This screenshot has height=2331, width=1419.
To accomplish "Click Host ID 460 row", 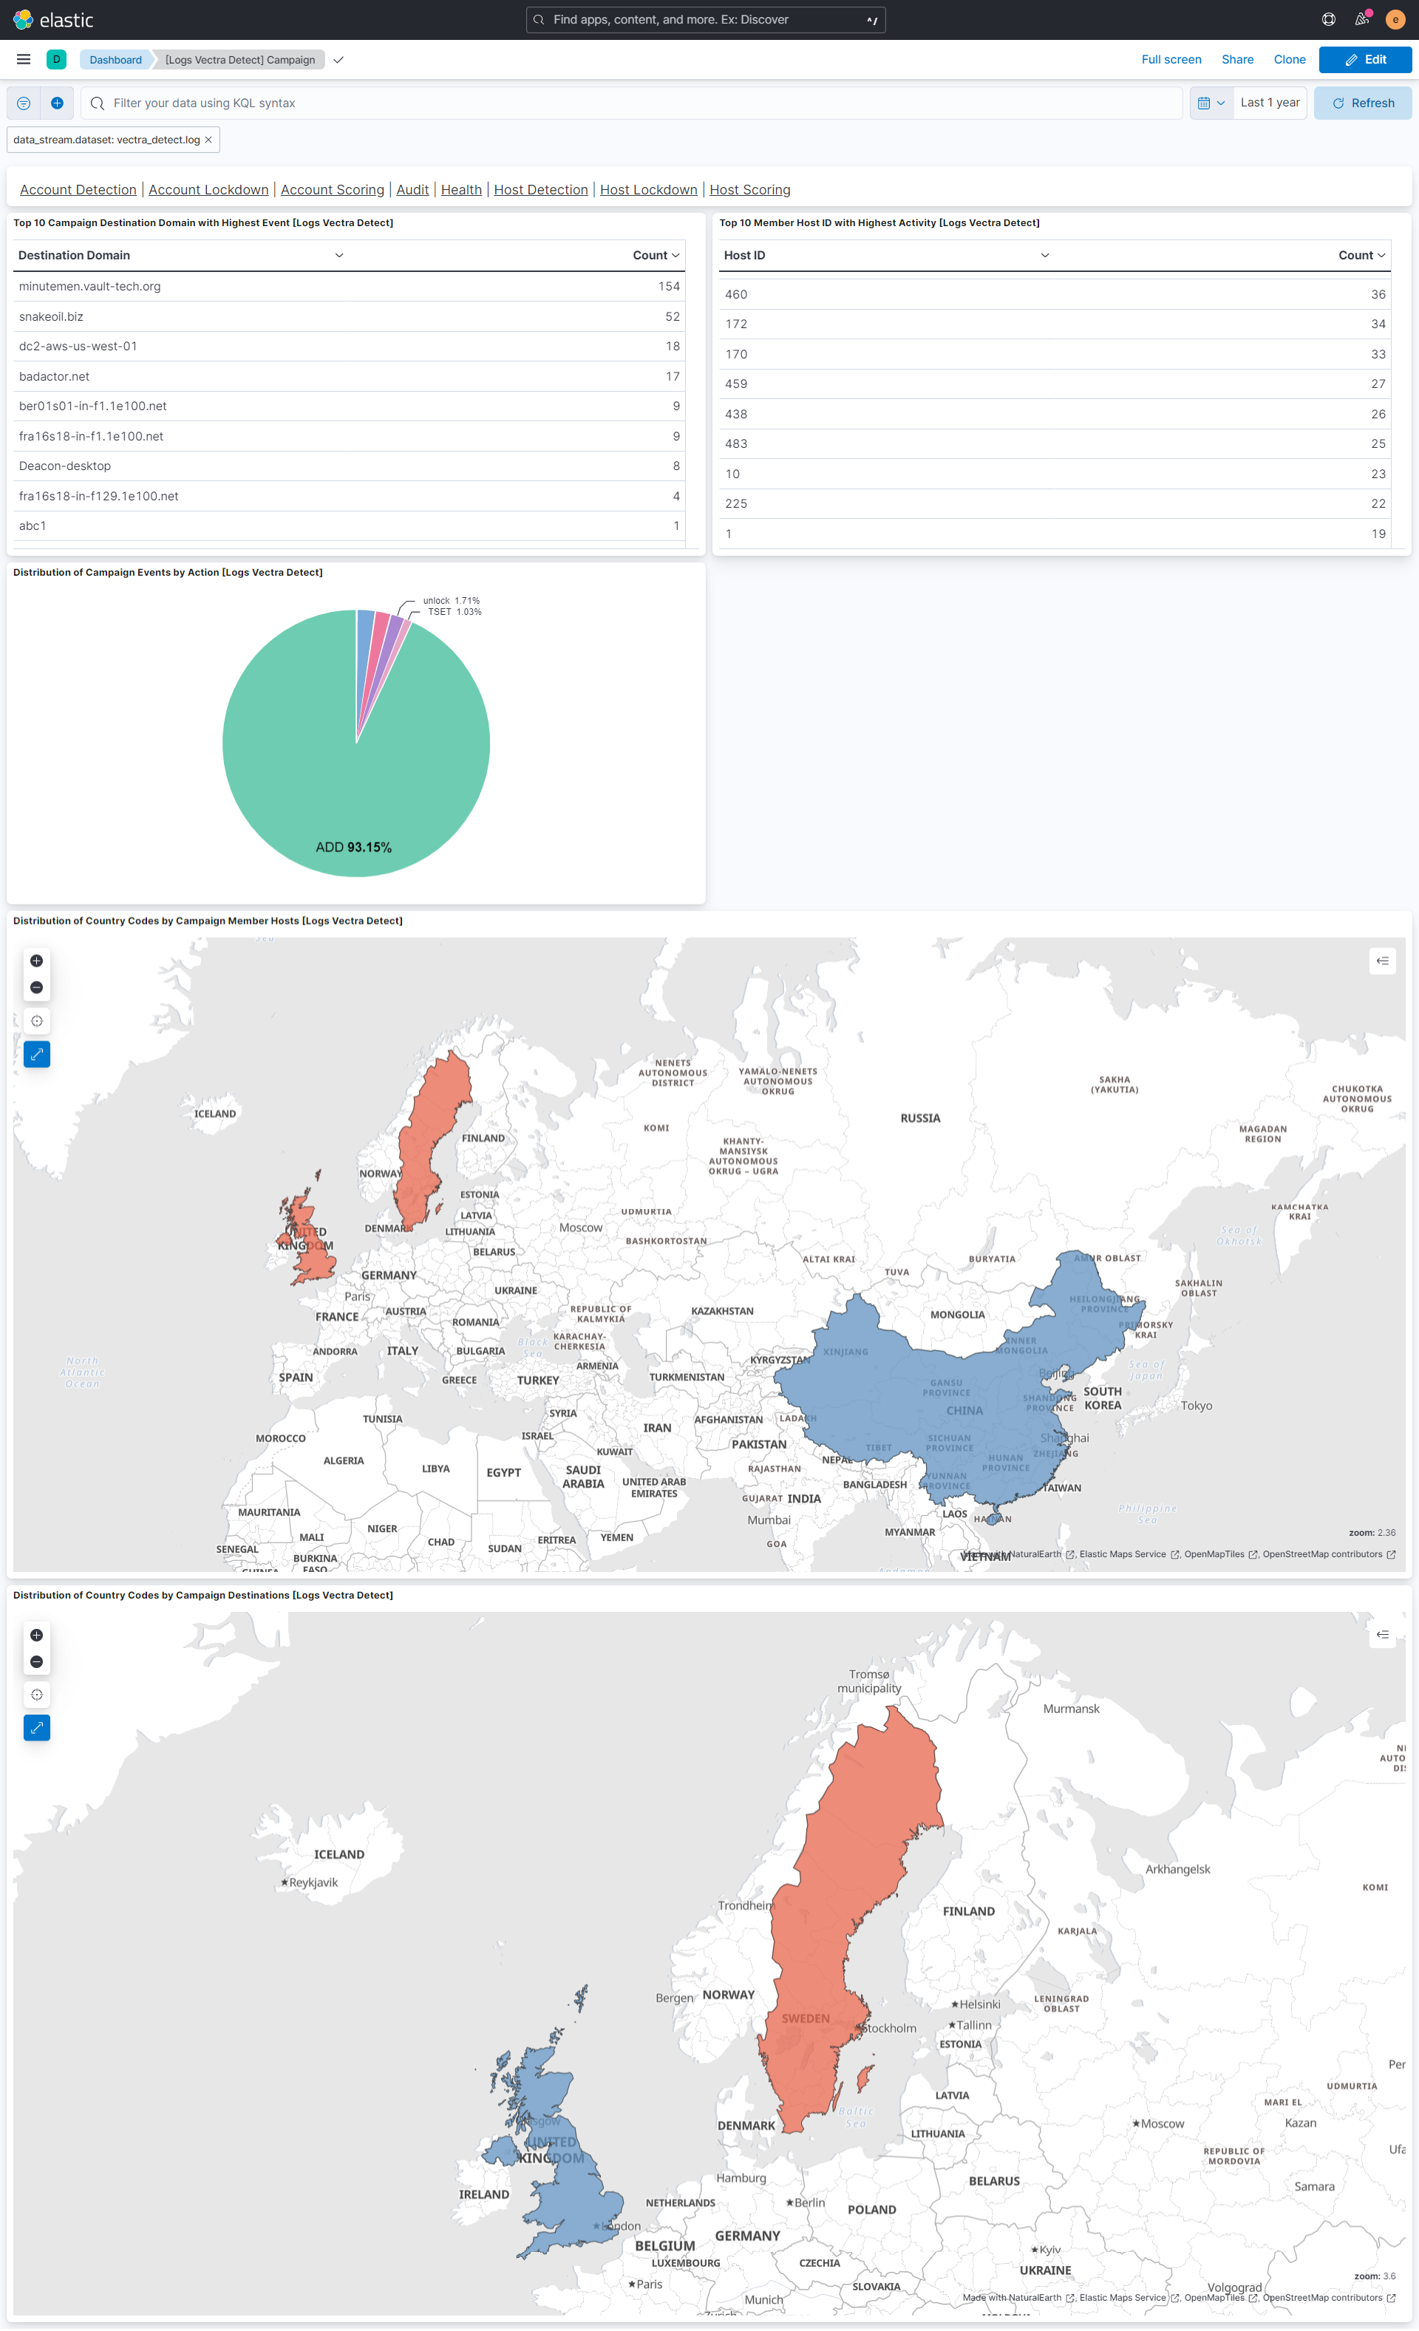I will pos(1055,294).
